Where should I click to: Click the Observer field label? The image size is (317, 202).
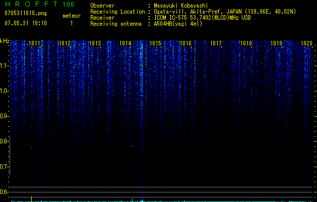(x=102, y=6)
